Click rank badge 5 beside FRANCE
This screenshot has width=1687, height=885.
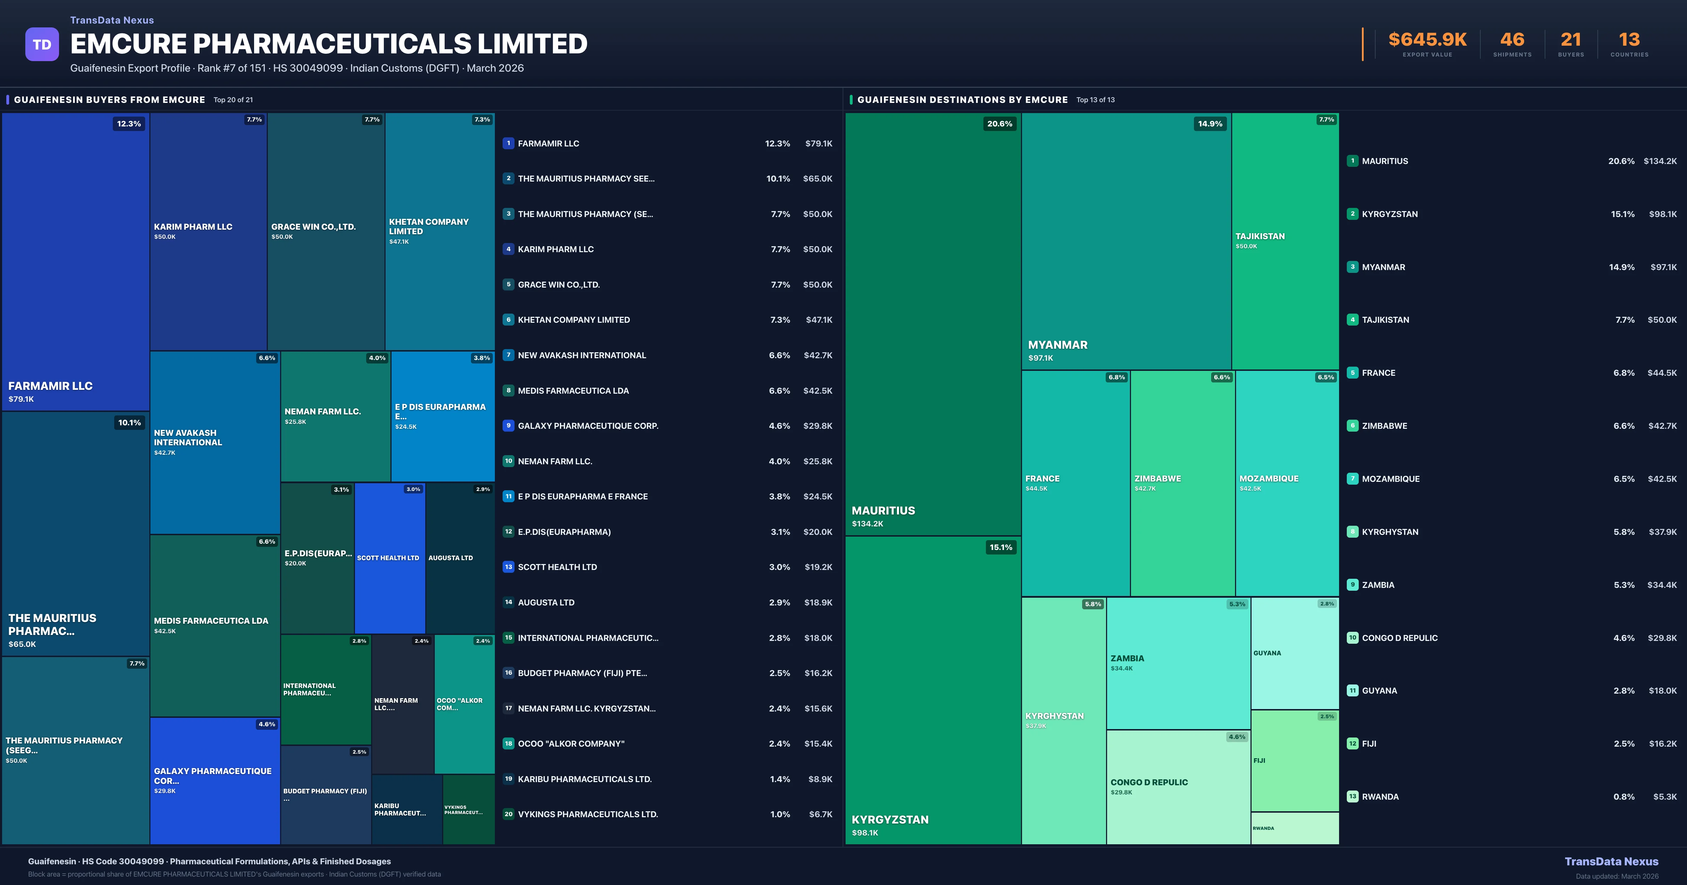(x=1352, y=373)
